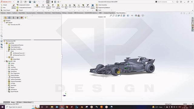The image size is (194, 109).
Task: Open File Explorer from the taskbar
Action: pyautogui.click(x=52, y=107)
